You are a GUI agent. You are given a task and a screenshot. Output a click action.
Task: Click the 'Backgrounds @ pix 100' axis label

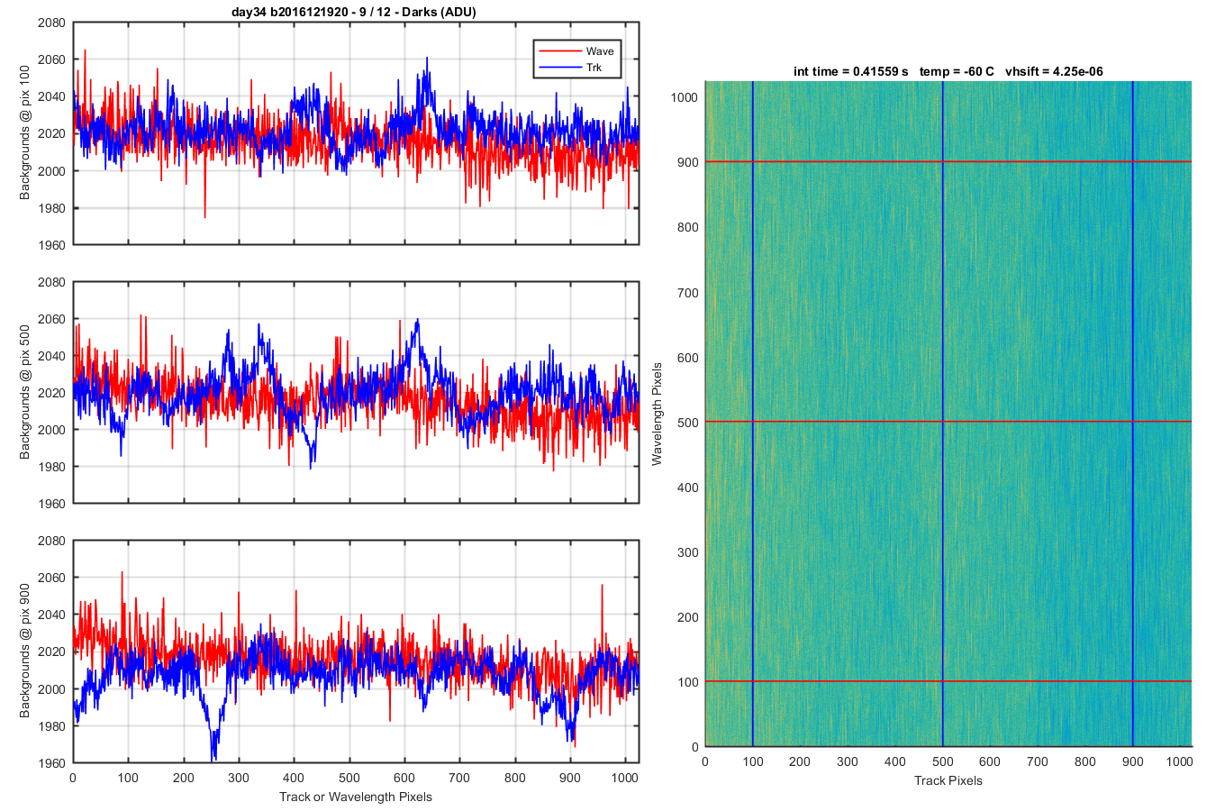pos(24,132)
